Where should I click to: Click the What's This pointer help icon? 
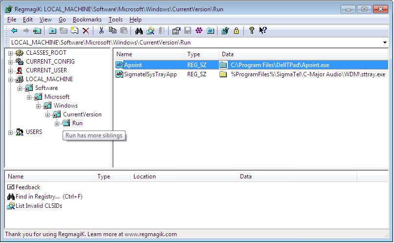point(263,30)
